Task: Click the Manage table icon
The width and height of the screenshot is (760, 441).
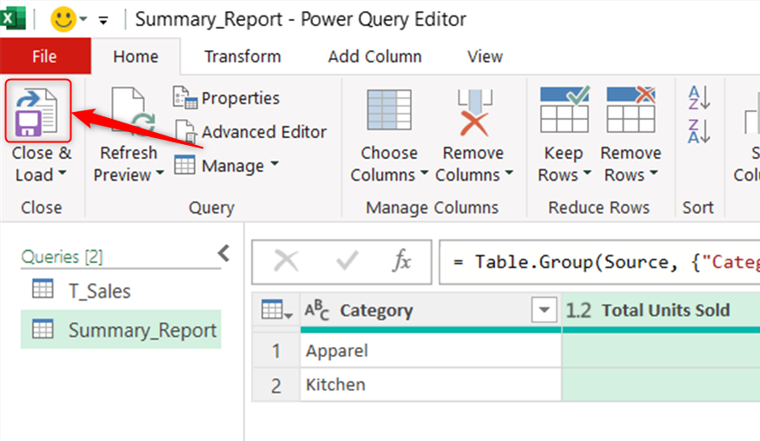Action: [x=185, y=165]
